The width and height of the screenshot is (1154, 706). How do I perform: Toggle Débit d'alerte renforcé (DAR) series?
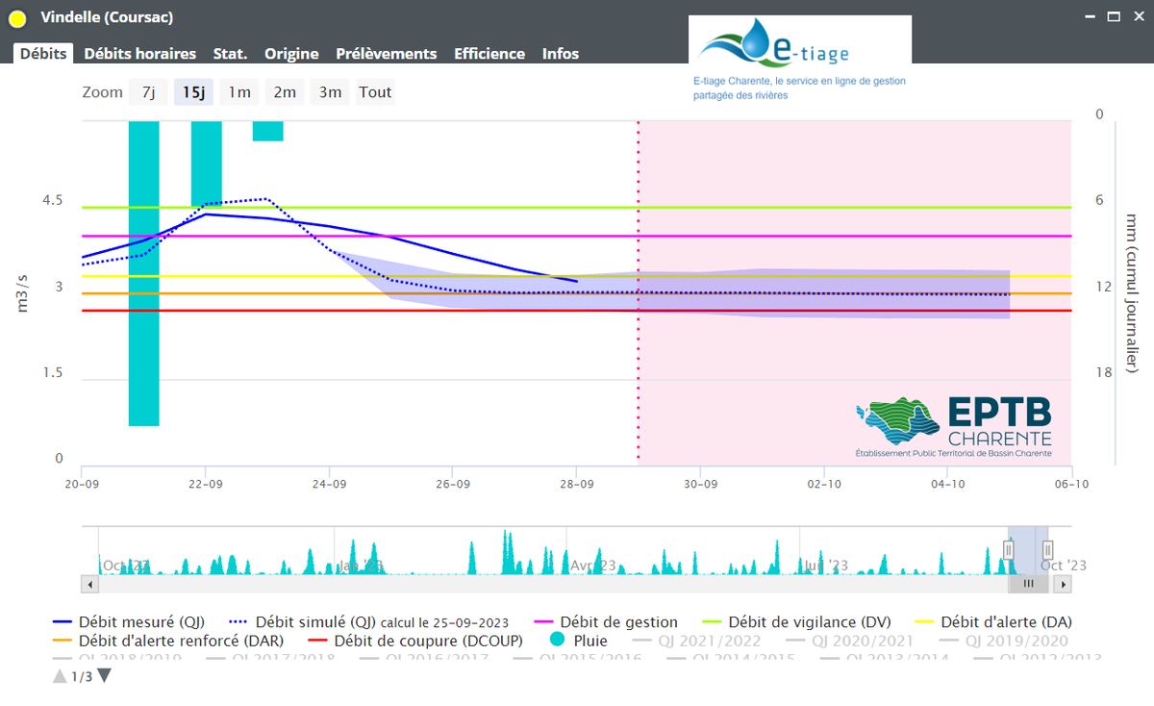tap(169, 641)
